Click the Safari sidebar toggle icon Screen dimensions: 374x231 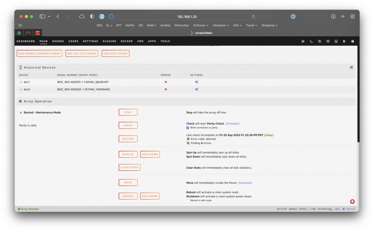[42, 16]
